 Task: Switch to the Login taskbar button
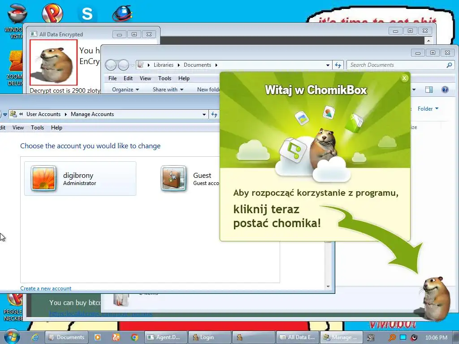tap(210, 337)
